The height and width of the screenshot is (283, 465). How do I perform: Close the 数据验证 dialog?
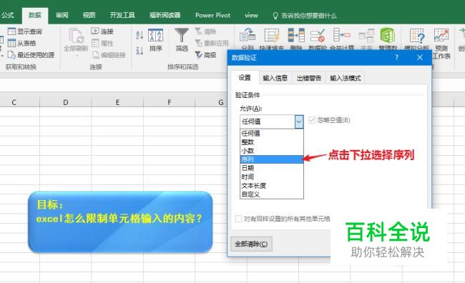(420, 57)
